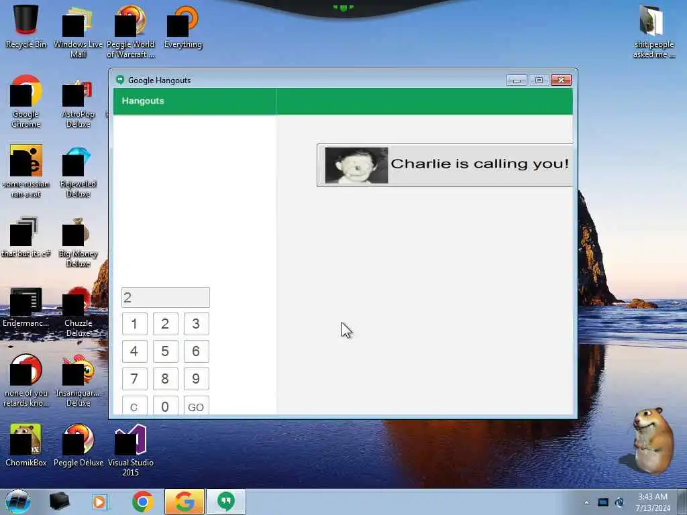Clear the number with the C key

(134, 406)
